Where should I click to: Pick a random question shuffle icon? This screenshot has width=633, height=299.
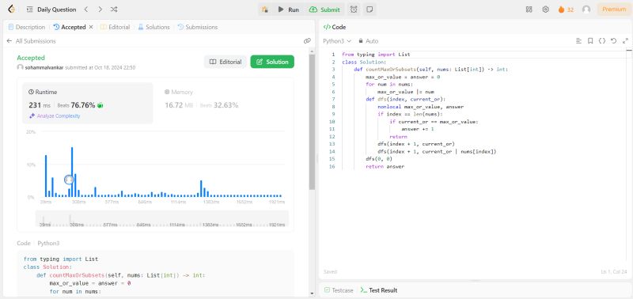tap(114, 9)
